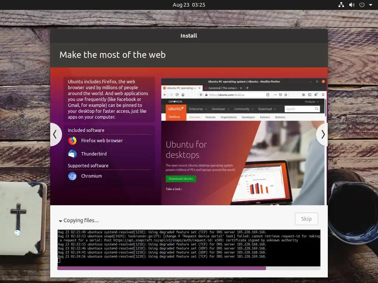Image resolution: width=378 pixels, height=283 pixels.
Task: Click the Firefox reload icon
Action: pyautogui.click(x=177, y=95)
